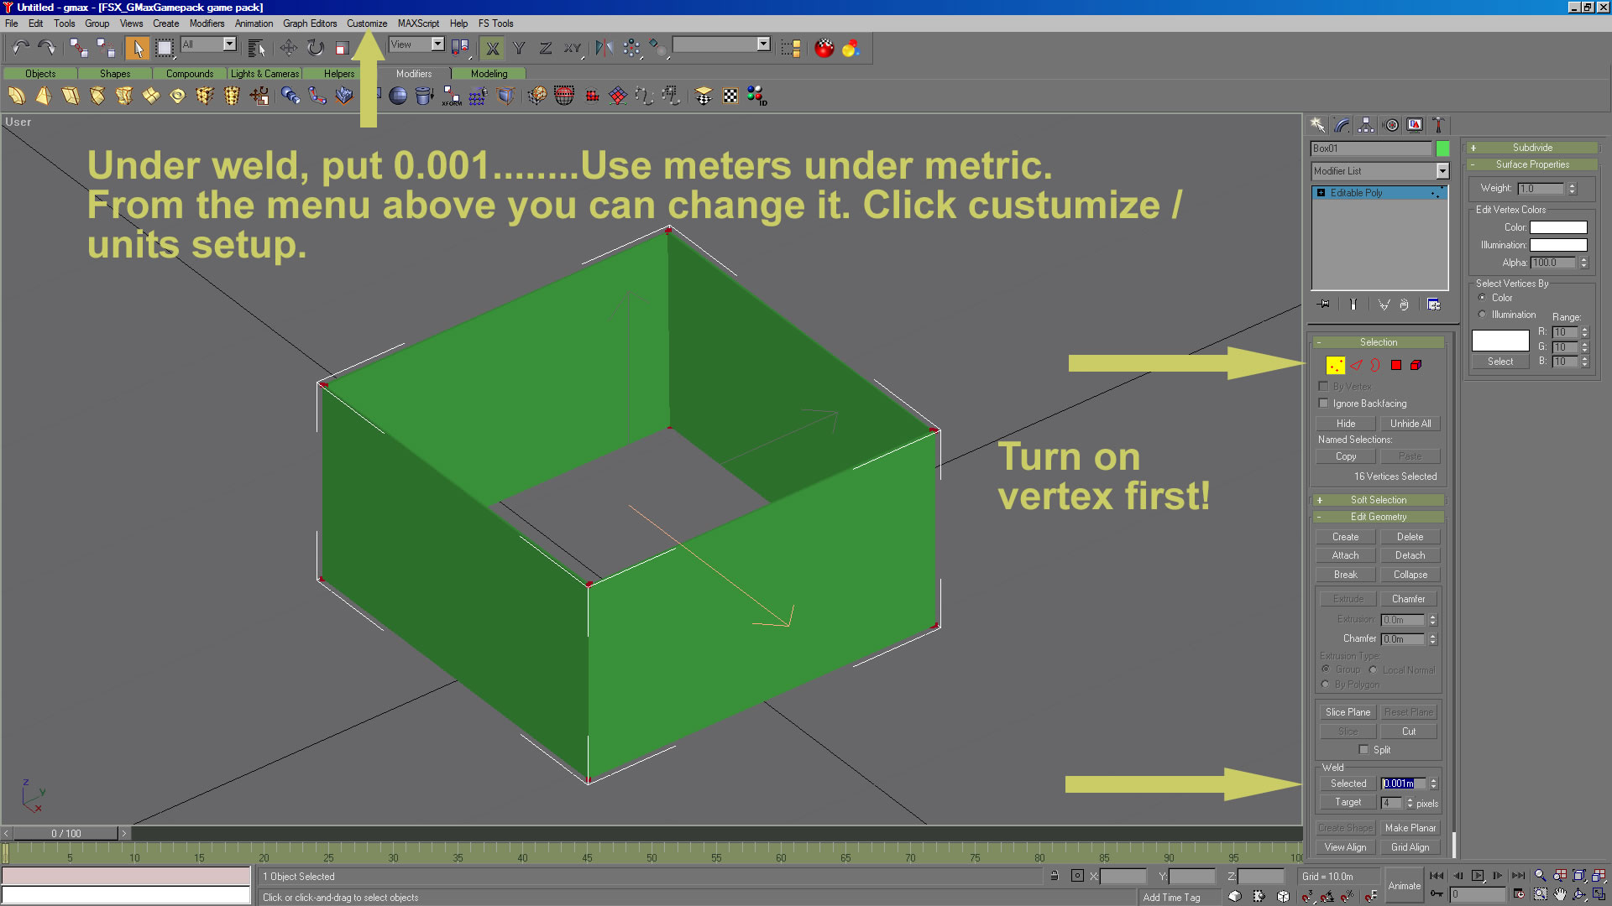Viewport: 1612px width, 906px height.
Task: Select the Edge sub-object mode icon
Action: click(1356, 365)
